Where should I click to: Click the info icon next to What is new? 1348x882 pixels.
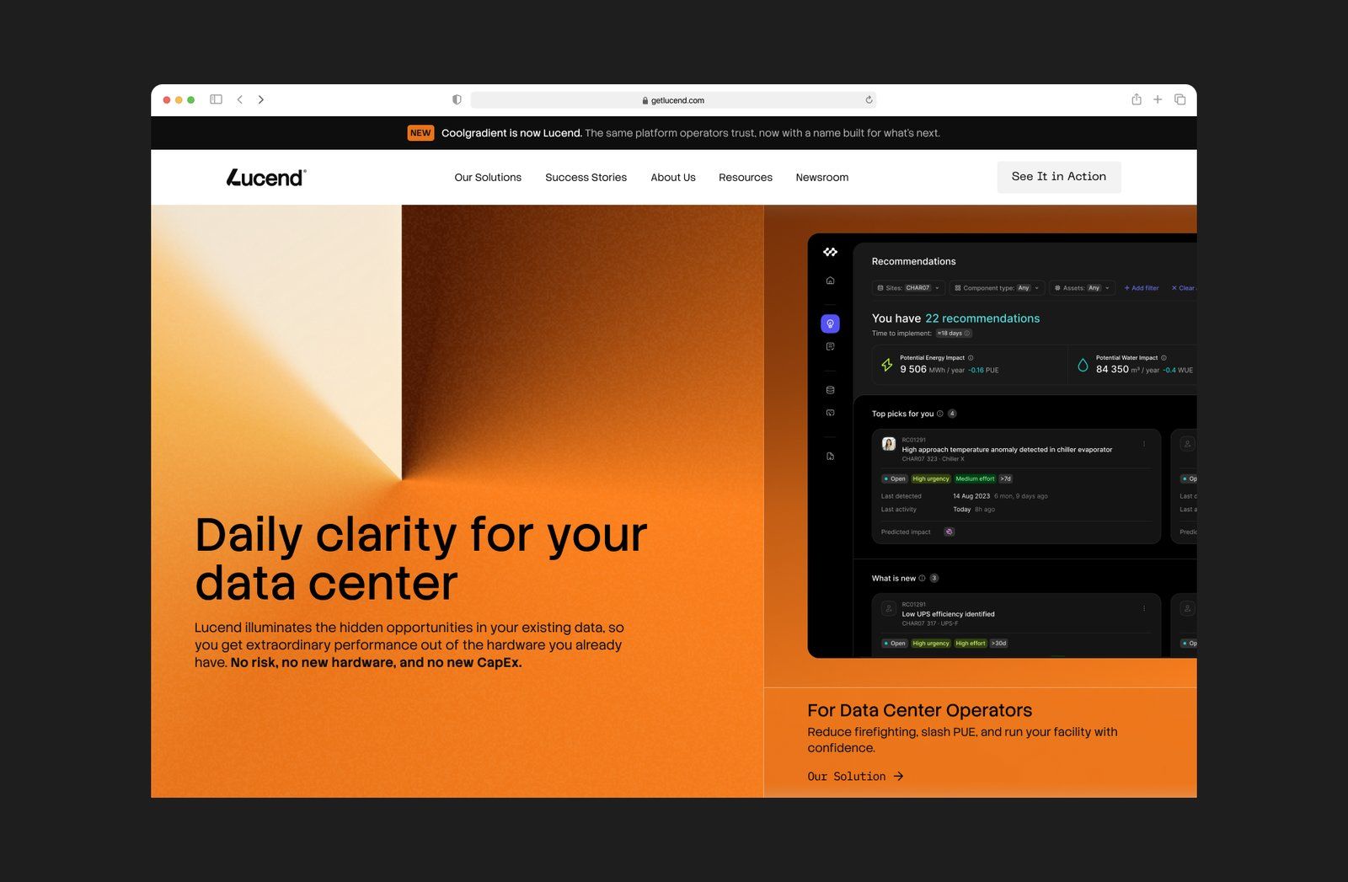point(922,578)
